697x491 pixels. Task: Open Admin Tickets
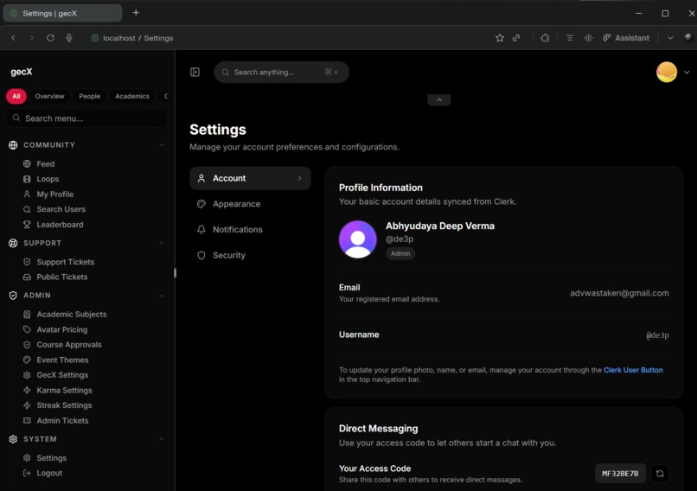point(62,421)
